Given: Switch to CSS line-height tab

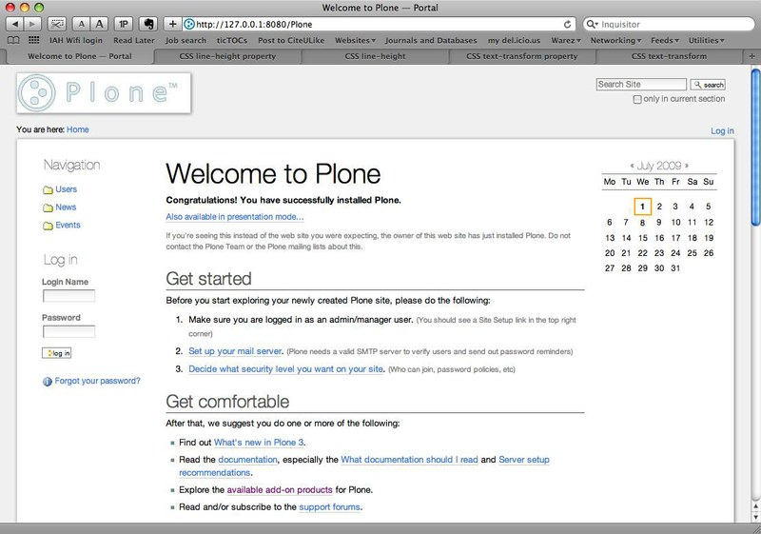Looking at the screenshot, I should pyautogui.click(x=375, y=56).
